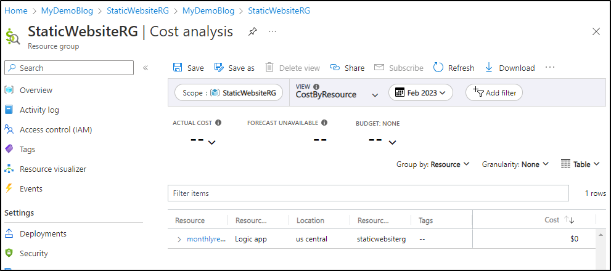Open the Feb 2023 date picker

point(420,92)
